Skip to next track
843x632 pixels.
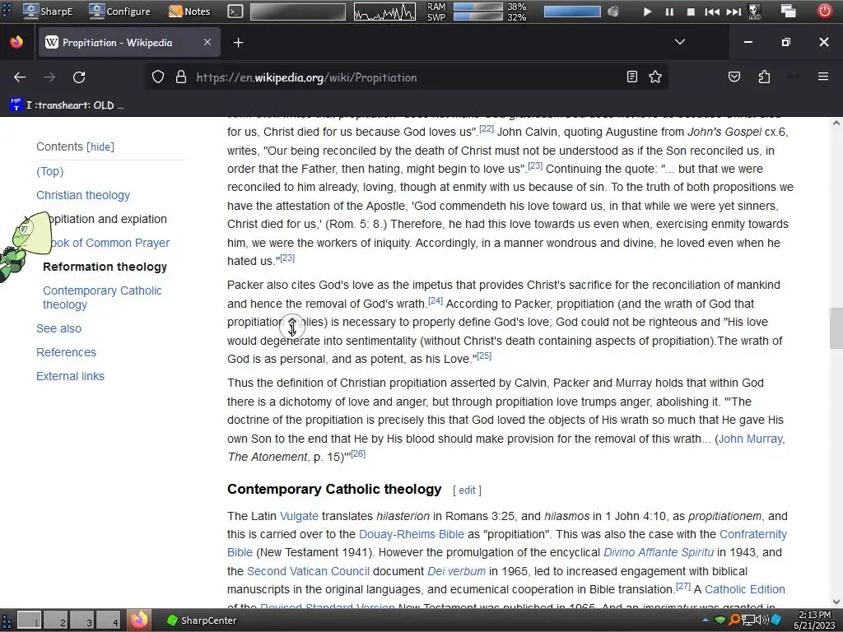[x=734, y=12]
